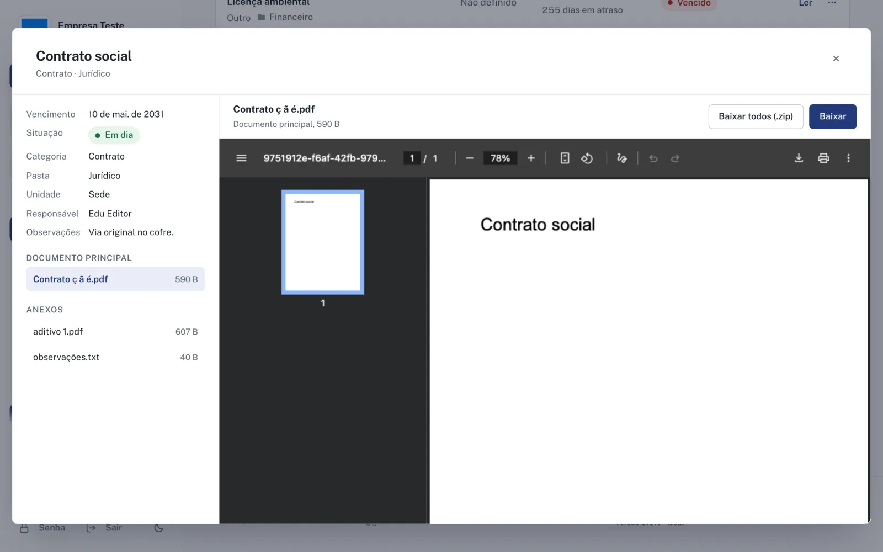Undo the last PDF annotation
The width and height of the screenshot is (883, 552).
[653, 158]
